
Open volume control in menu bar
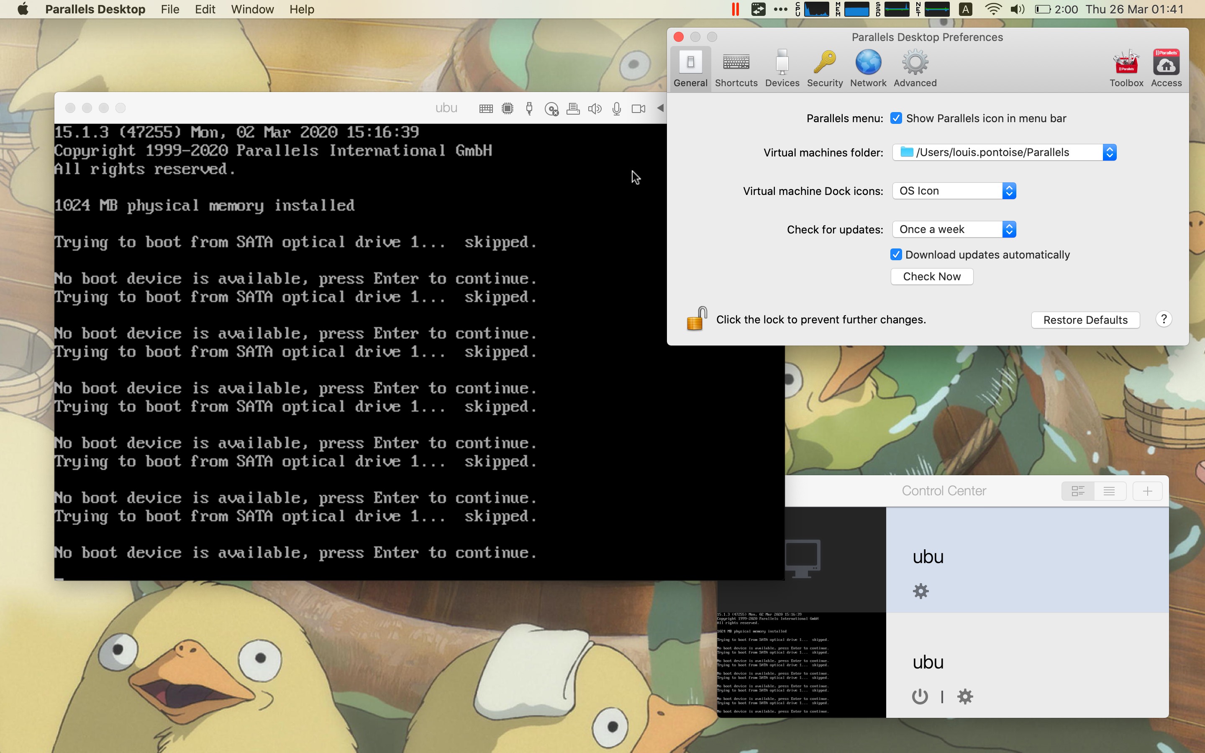(1017, 10)
